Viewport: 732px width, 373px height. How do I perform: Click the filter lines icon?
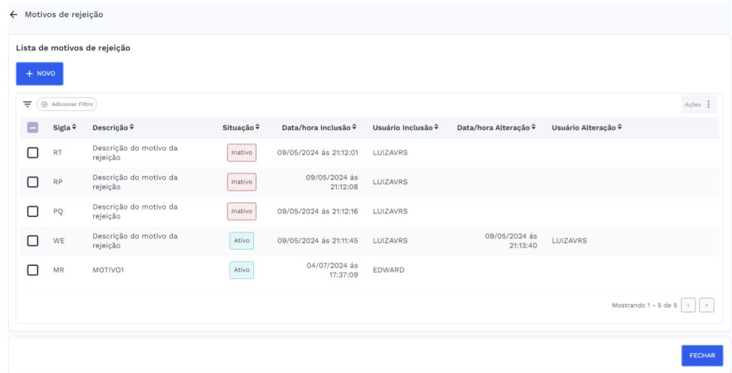point(27,105)
